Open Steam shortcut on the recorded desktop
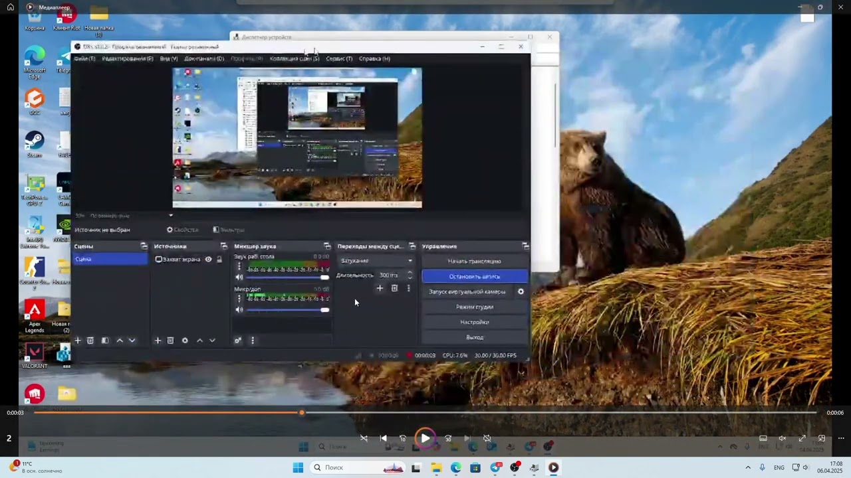The height and width of the screenshot is (478, 851). (x=35, y=143)
